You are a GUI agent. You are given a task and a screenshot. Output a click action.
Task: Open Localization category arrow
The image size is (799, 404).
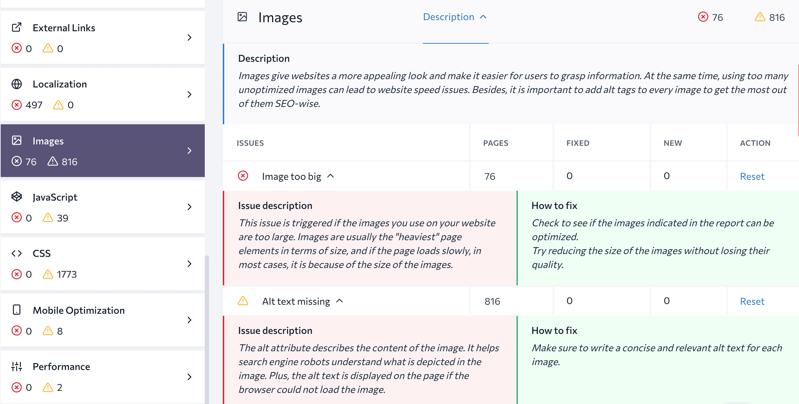point(190,94)
